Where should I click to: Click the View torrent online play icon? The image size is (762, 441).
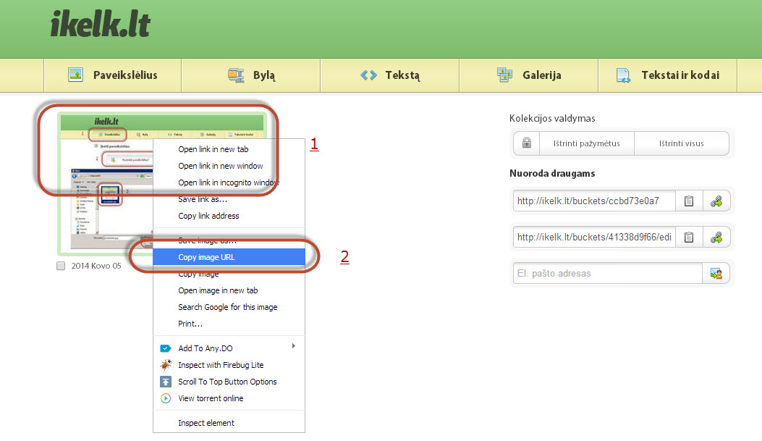pos(166,398)
